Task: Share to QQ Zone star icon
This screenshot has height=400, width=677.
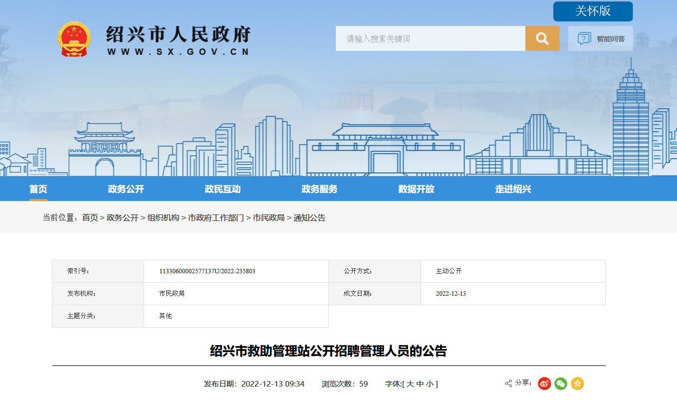Action: [577, 384]
